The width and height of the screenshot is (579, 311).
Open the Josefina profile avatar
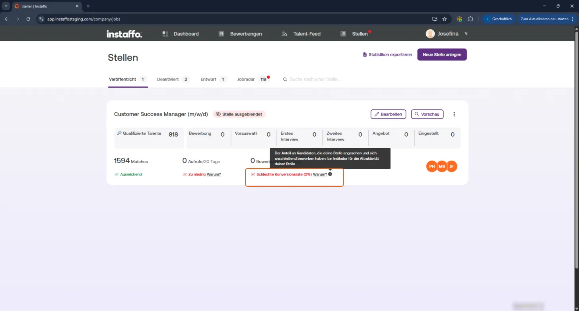(430, 34)
